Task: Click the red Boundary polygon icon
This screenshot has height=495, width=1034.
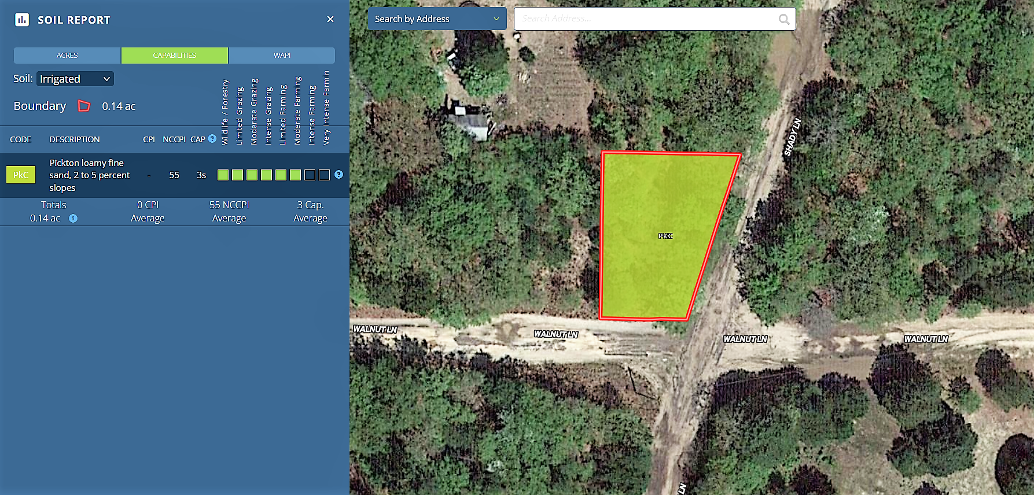Action: tap(84, 106)
